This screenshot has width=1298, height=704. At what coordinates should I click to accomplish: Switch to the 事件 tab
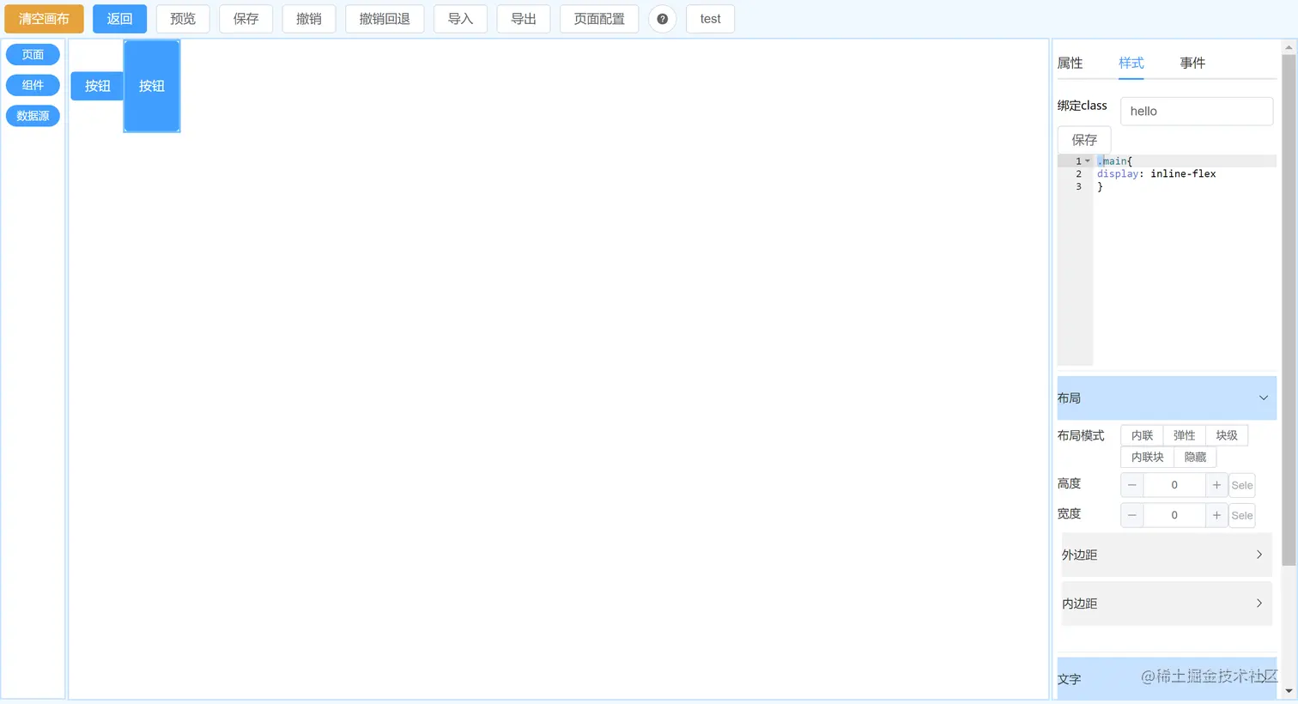1192,63
